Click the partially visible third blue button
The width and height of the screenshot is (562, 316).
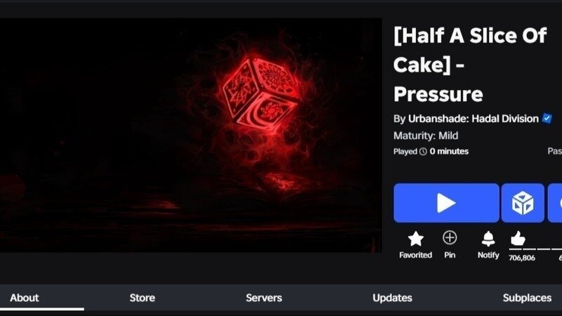[x=555, y=203]
